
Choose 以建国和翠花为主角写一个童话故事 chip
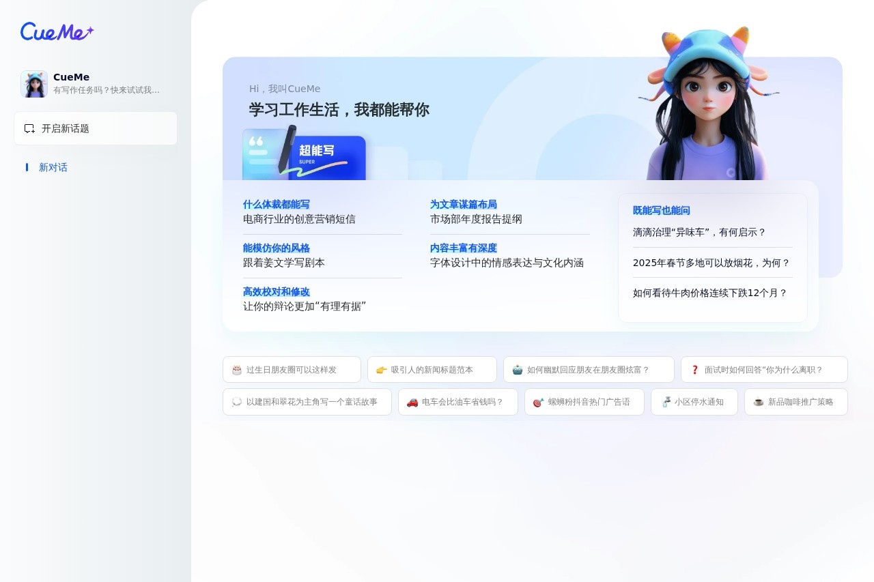[x=307, y=402]
